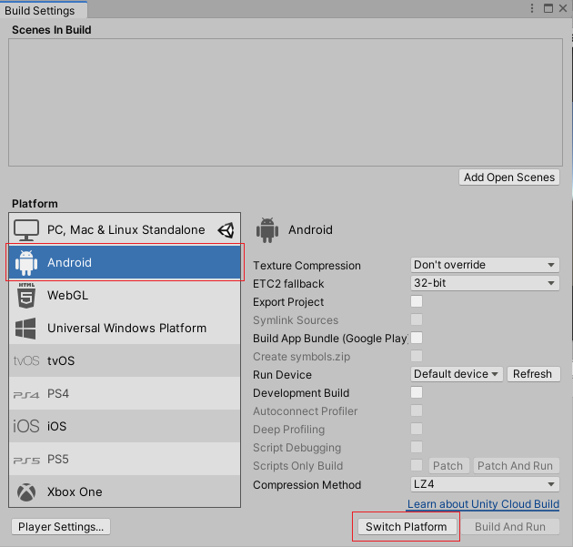Close the Build Settings window

coord(563,8)
